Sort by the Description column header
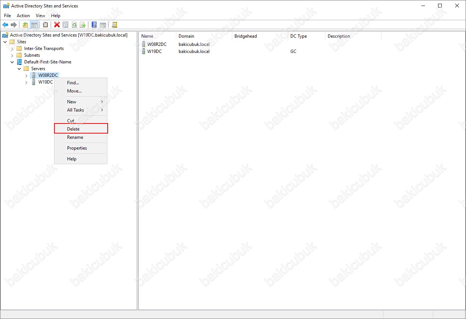Viewport: 466px width, 319px height. tap(353, 36)
